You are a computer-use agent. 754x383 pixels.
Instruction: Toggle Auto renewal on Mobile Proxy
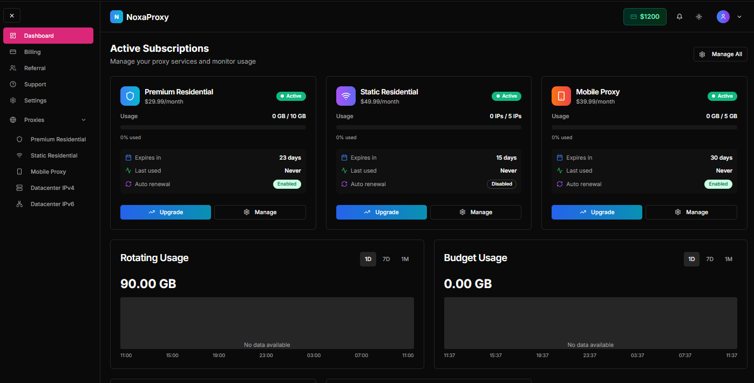[x=718, y=184]
